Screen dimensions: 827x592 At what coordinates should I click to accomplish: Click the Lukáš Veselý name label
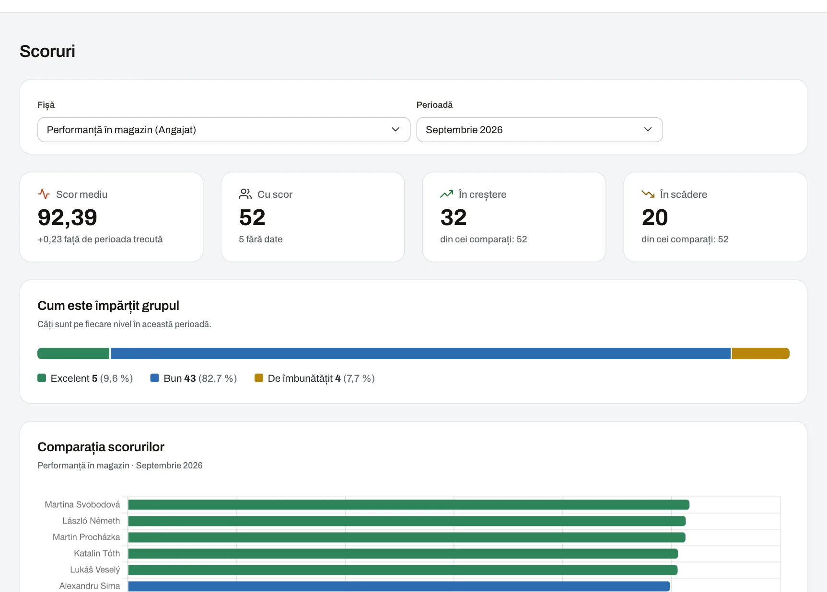point(95,569)
